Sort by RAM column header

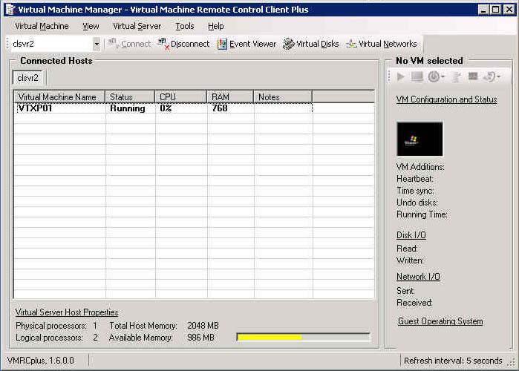tap(230, 97)
